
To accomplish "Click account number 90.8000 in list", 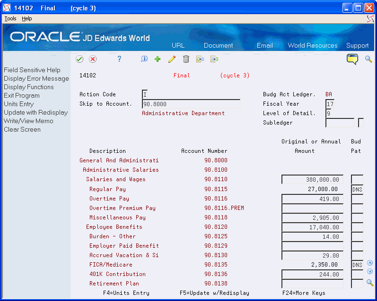I will [x=216, y=160].
